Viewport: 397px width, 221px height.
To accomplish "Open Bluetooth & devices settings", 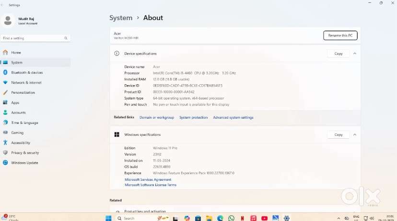I will point(27,73).
